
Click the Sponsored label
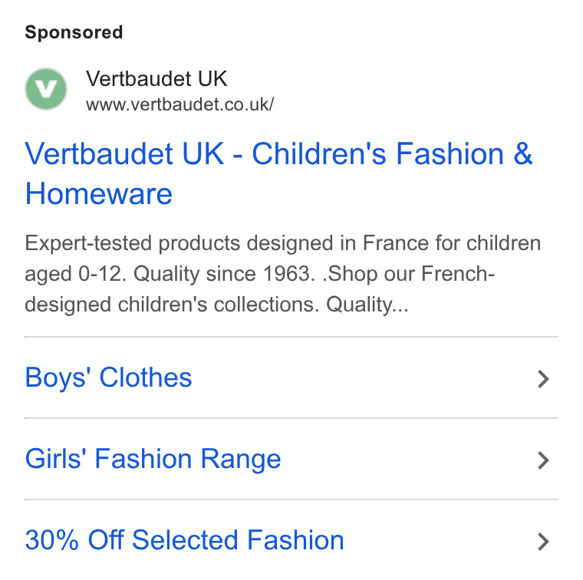[74, 32]
